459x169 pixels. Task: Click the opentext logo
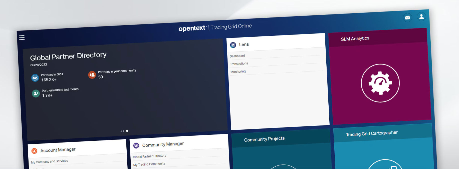point(193,28)
